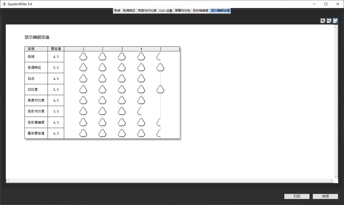Click the half rating icon in 色彩均匀度 row
Image resolution: width=344 pixels, height=205 pixels.
coord(139,111)
